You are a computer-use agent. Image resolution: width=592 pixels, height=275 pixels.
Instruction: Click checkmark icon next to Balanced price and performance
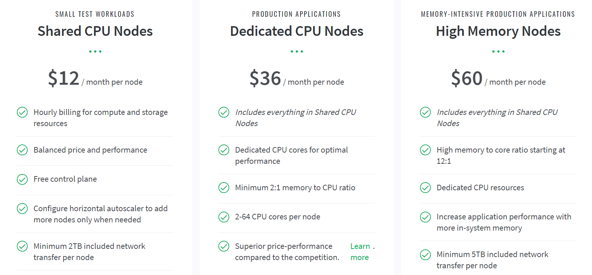tap(22, 150)
